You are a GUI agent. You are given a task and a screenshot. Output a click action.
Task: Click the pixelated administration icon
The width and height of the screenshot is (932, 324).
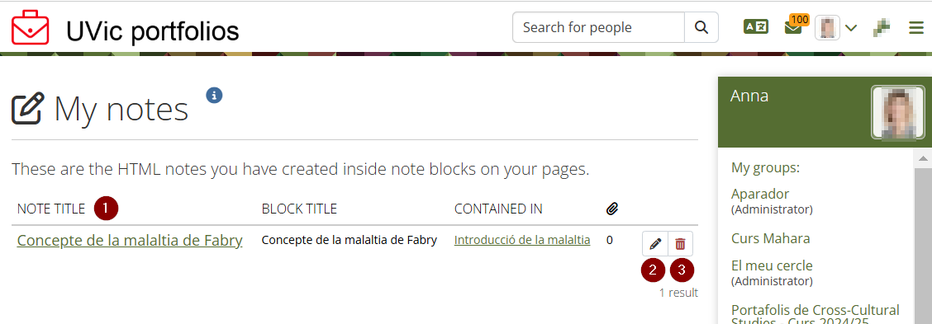tap(882, 27)
